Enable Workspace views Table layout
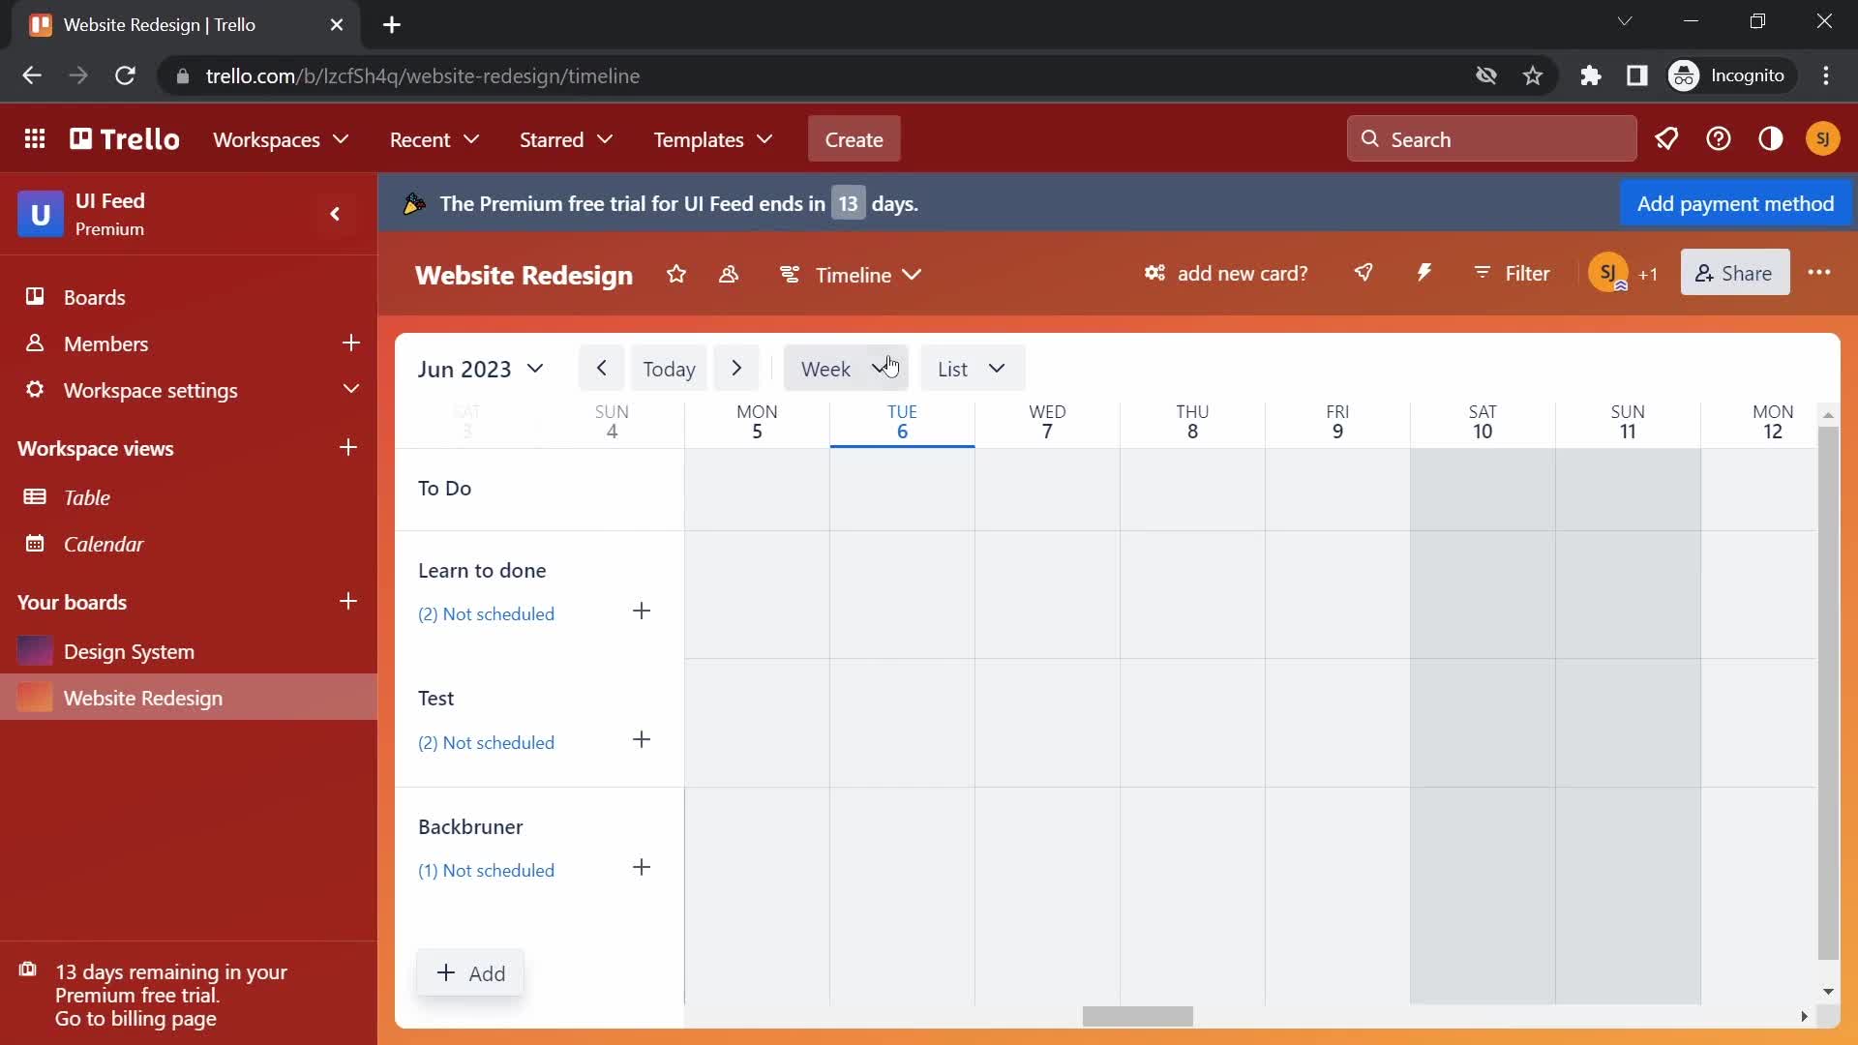The height and width of the screenshot is (1045, 1858). click(87, 497)
